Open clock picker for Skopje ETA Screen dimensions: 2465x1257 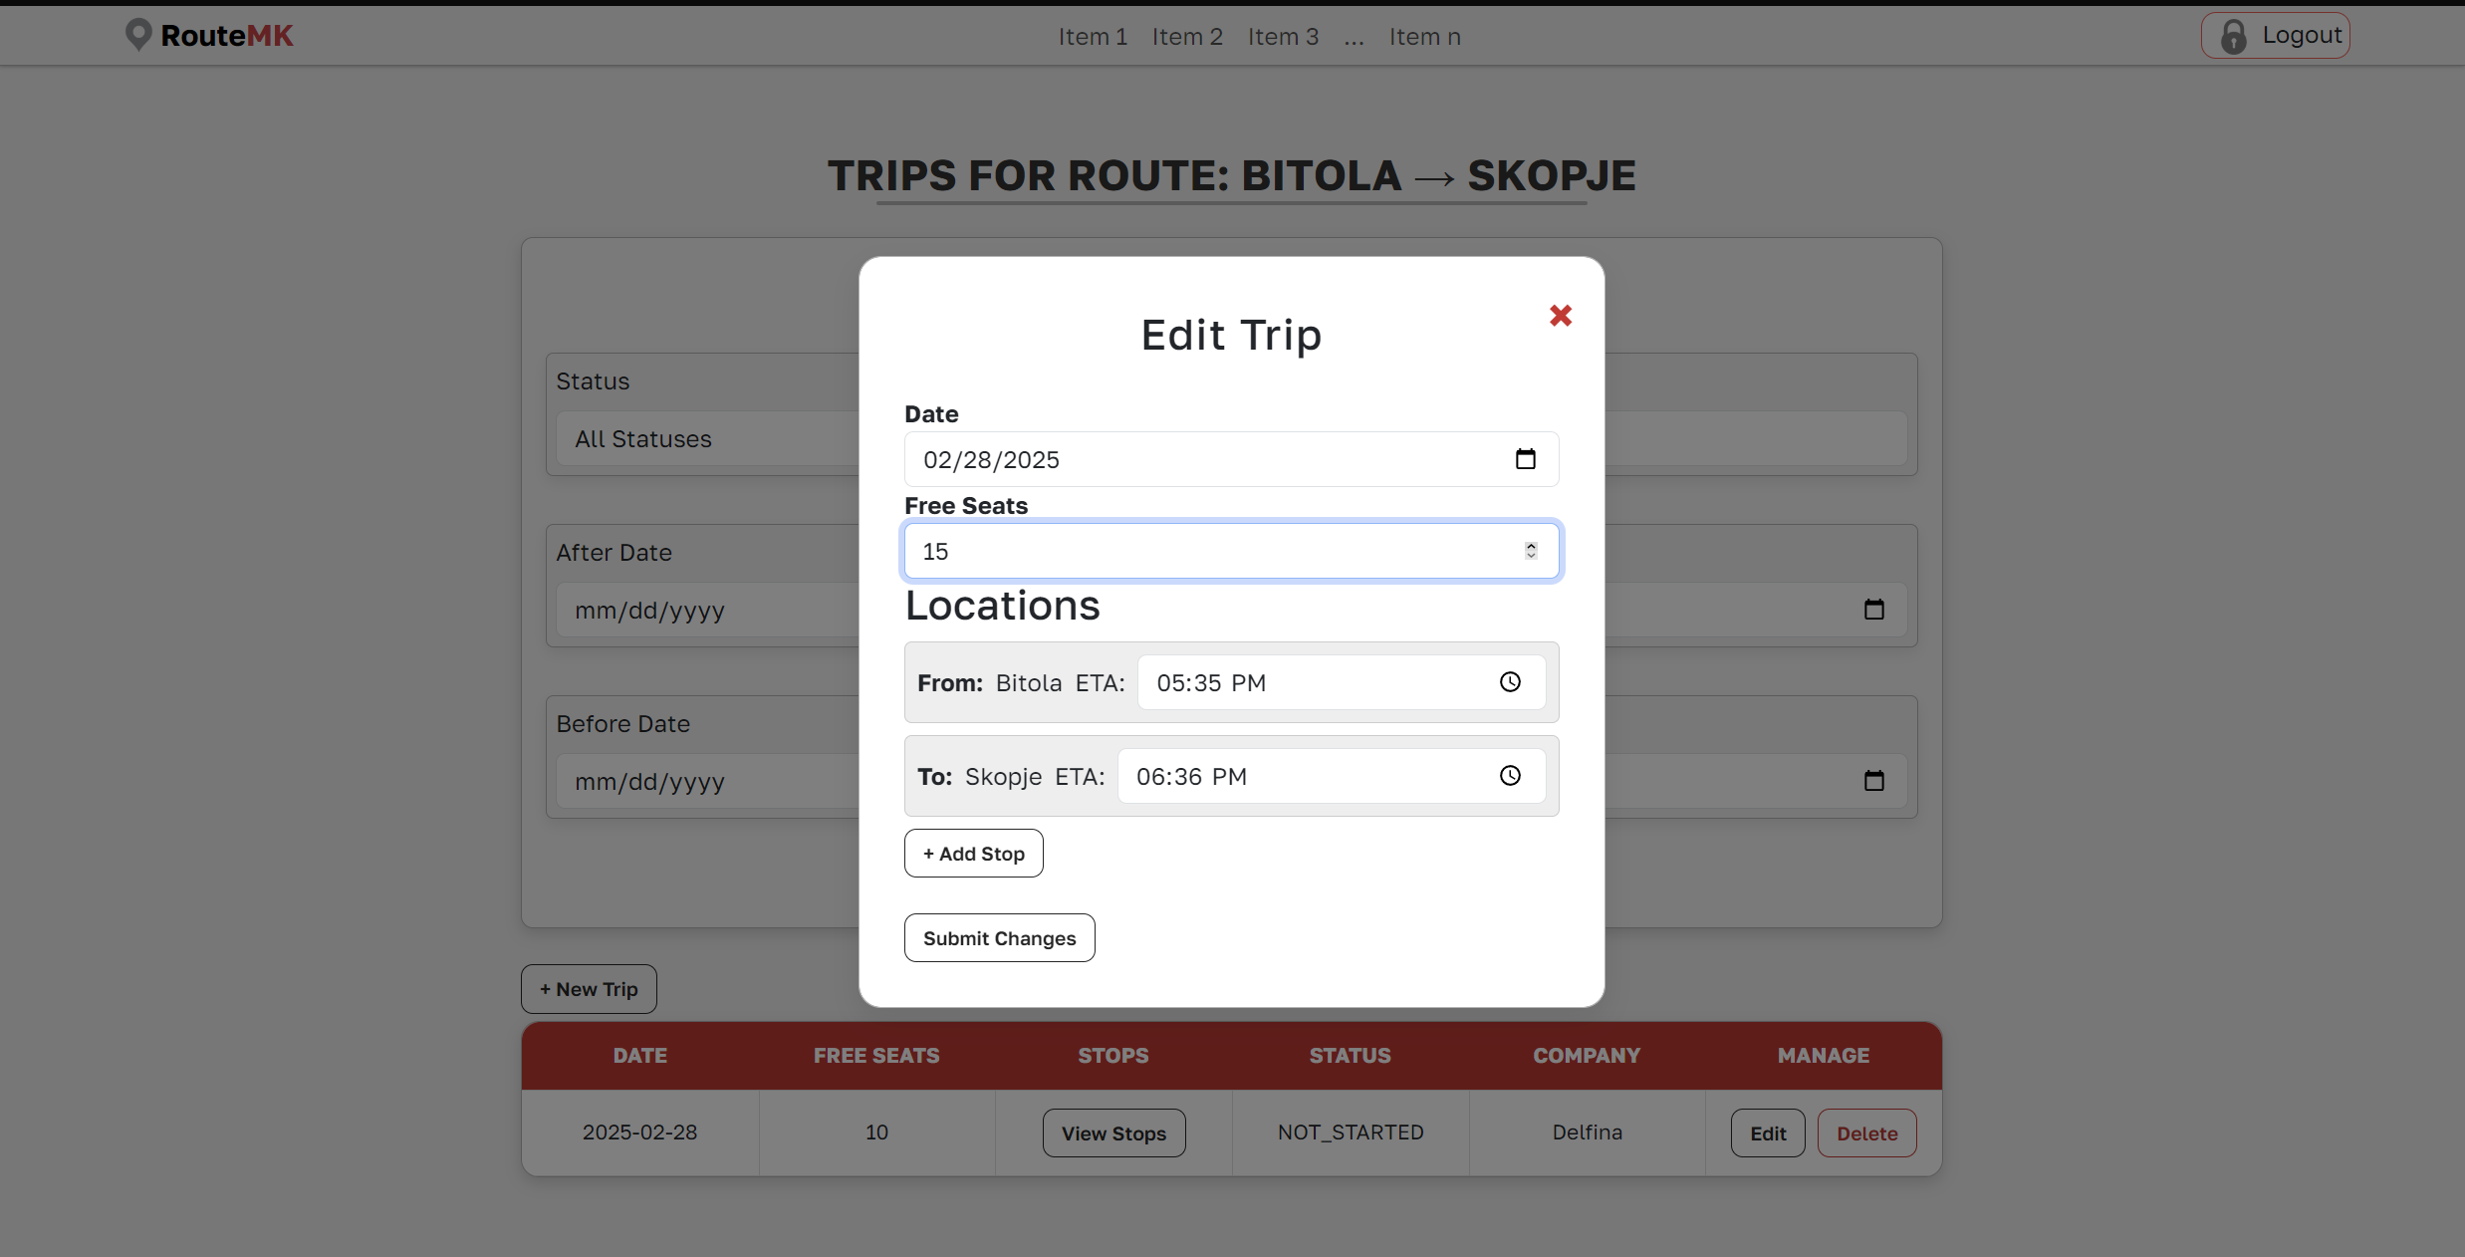1510,776
